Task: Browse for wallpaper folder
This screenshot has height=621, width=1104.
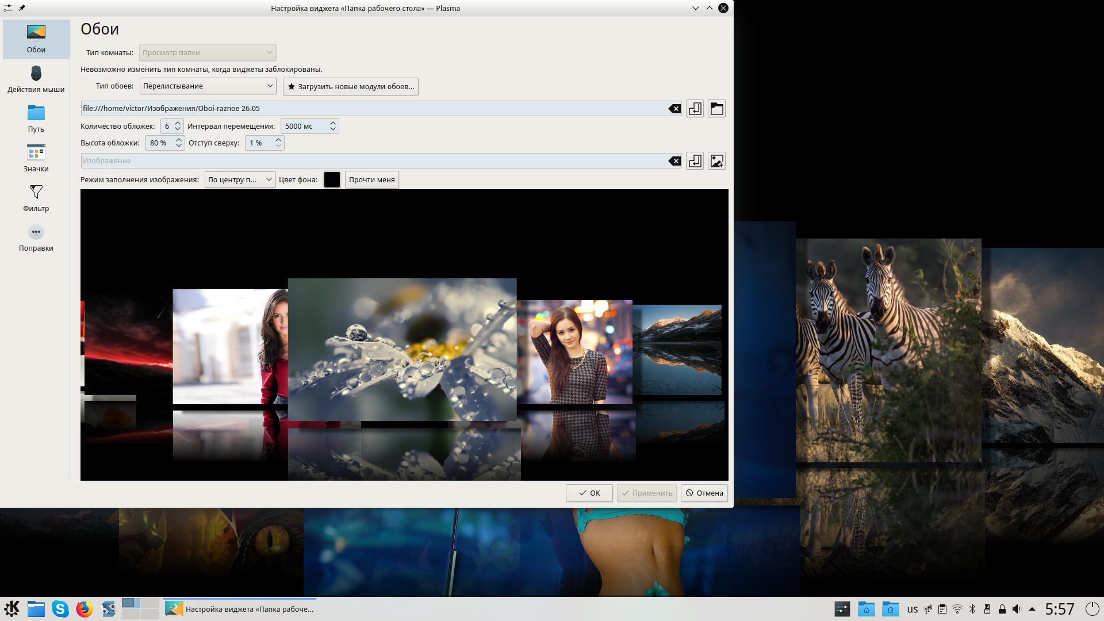Action: [716, 109]
